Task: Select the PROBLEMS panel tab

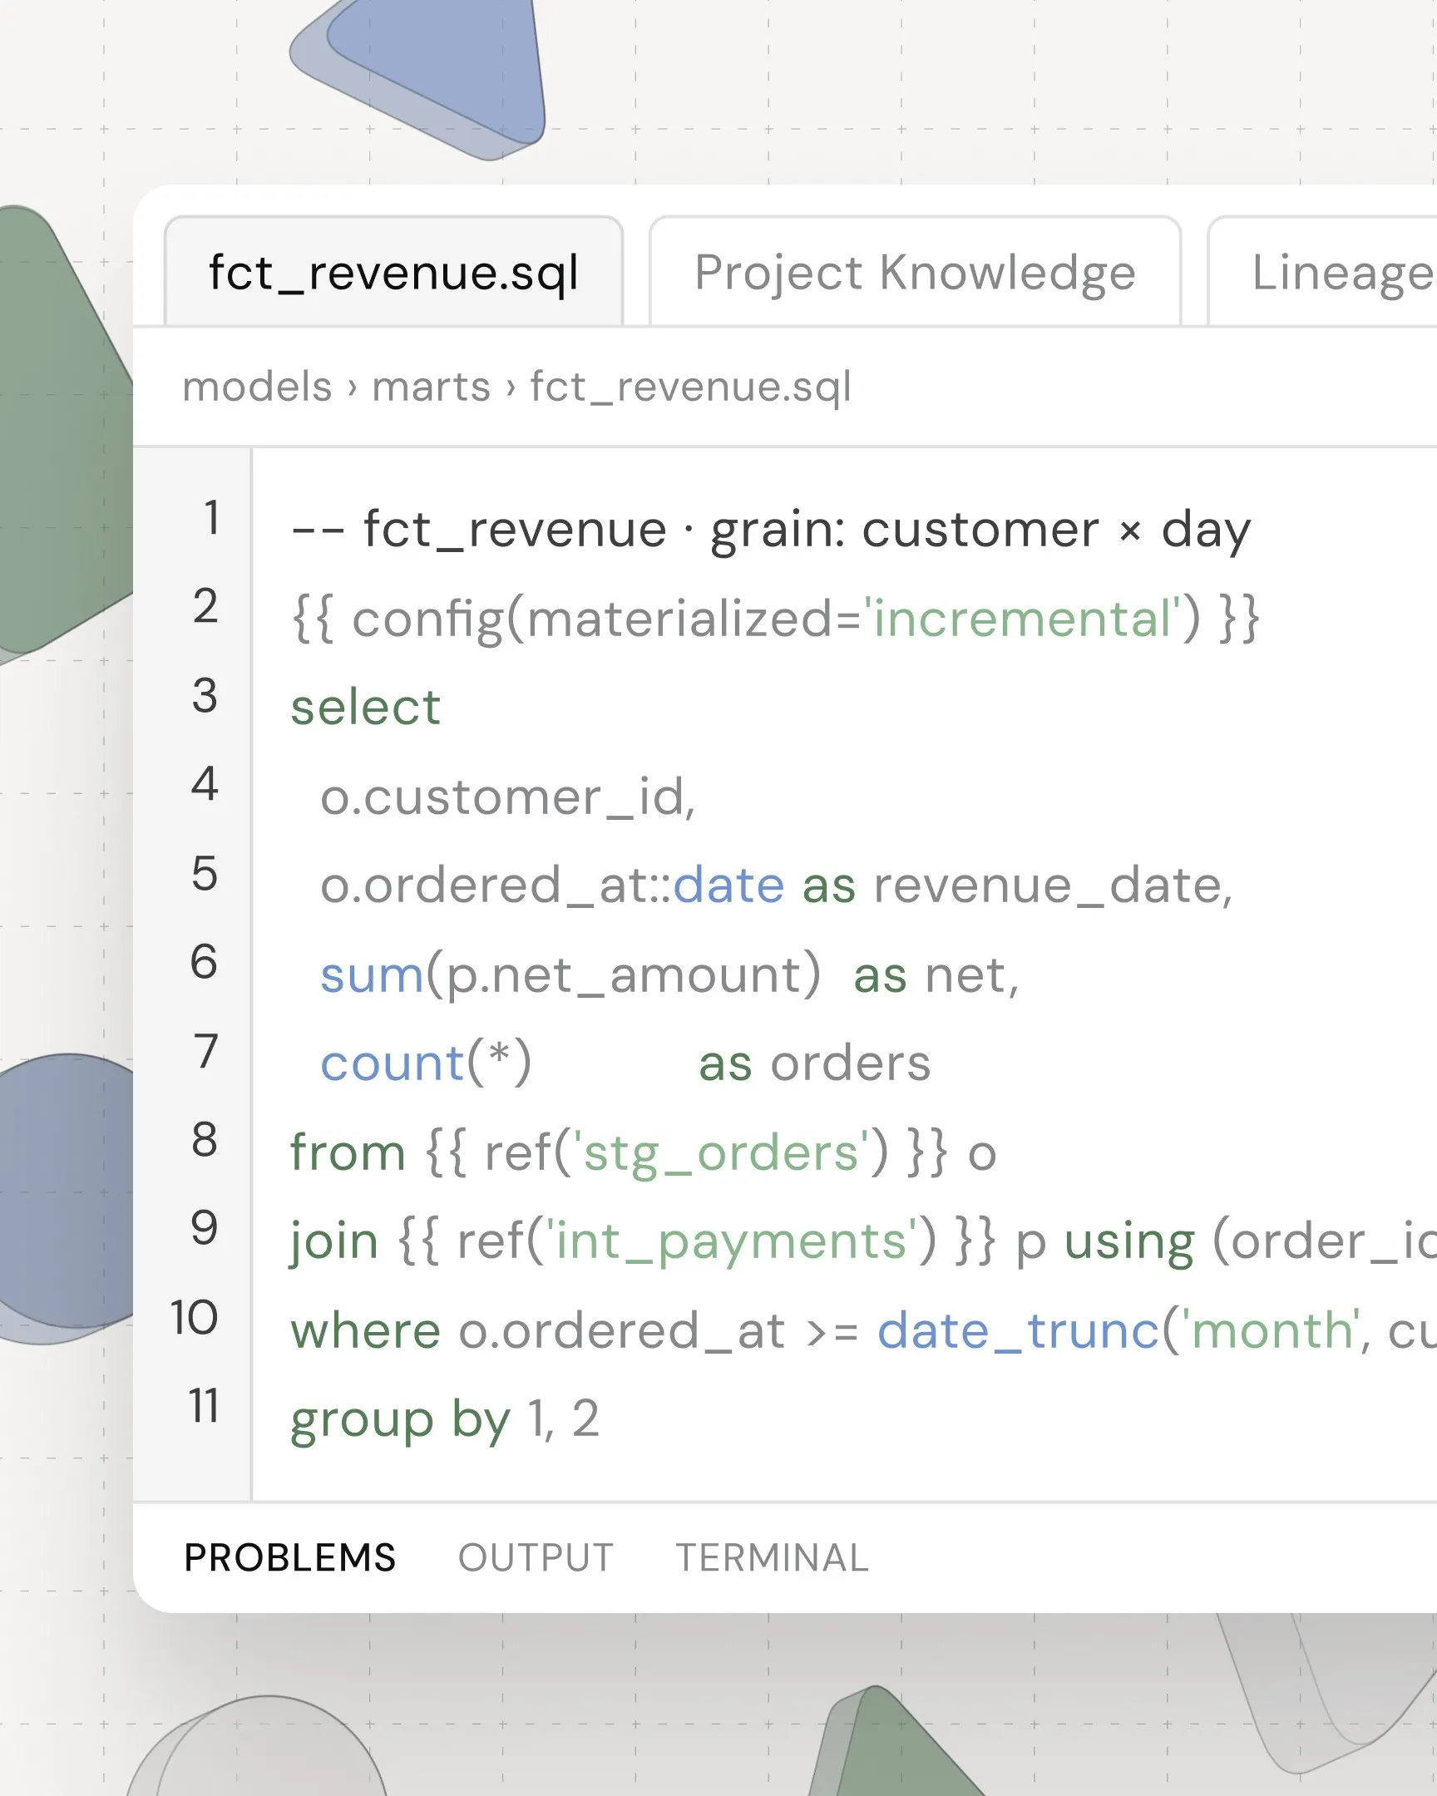Action: point(290,1557)
